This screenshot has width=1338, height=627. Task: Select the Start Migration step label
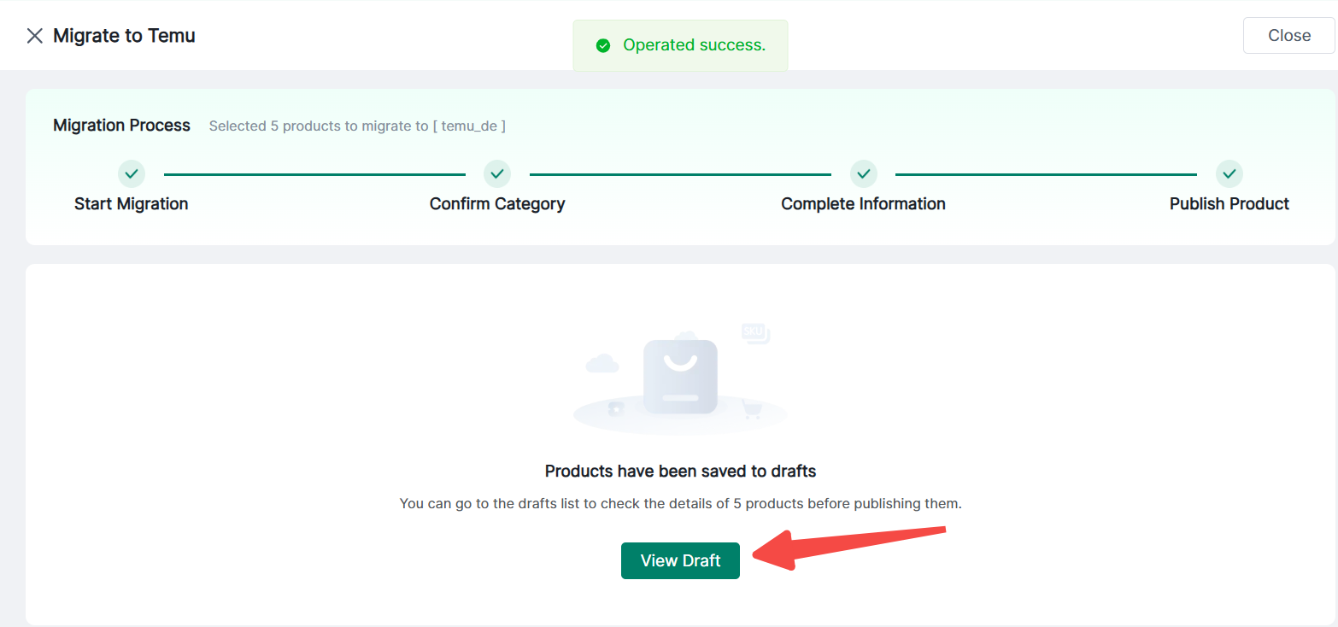pyautogui.click(x=132, y=204)
